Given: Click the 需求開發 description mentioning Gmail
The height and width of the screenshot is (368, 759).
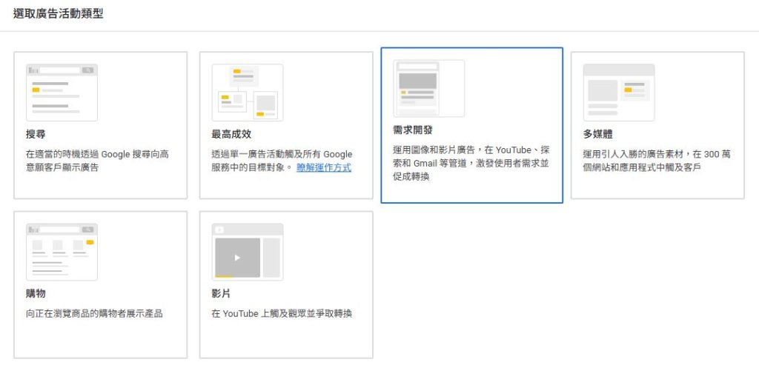Looking at the screenshot, I should click(471, 164).
